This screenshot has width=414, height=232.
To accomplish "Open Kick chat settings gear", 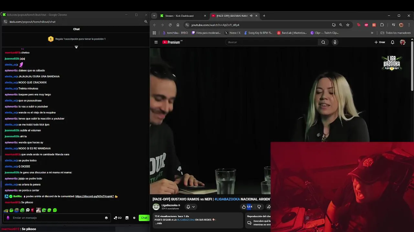I will [134, 218].
